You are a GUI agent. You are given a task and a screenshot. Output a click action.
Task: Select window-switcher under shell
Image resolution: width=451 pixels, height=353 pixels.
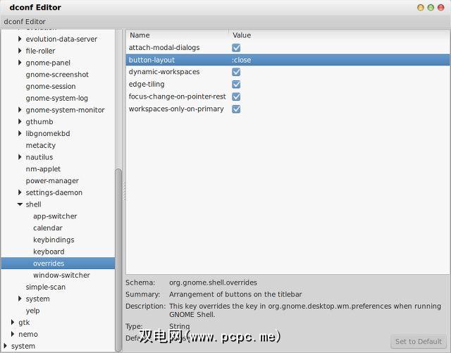click(61, 275)
